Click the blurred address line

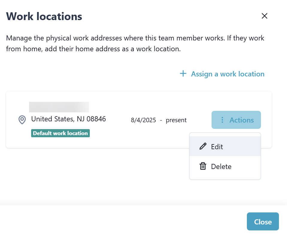59,107
